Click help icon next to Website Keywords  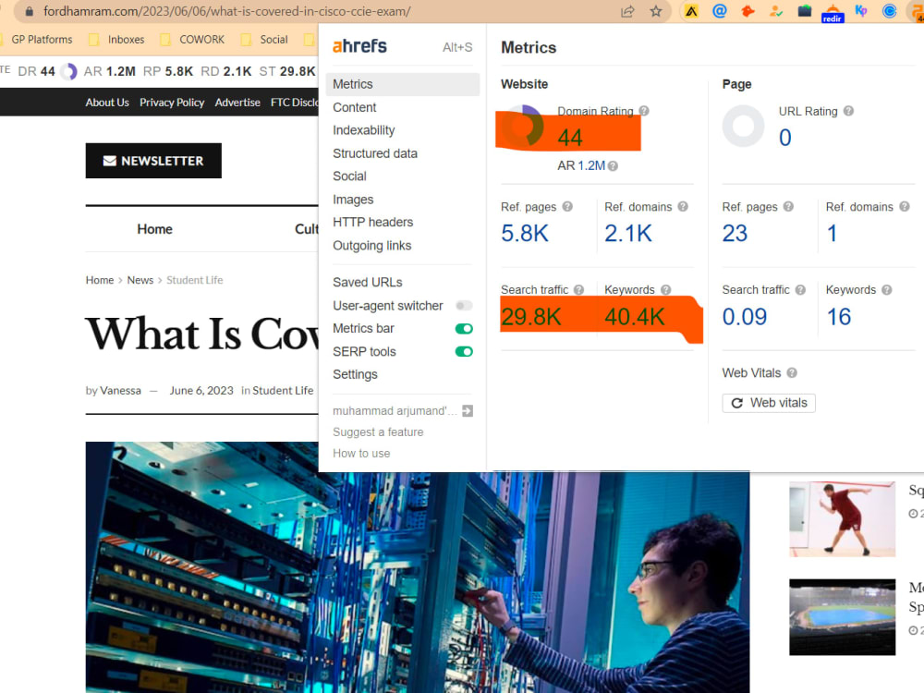pos(666,290)
